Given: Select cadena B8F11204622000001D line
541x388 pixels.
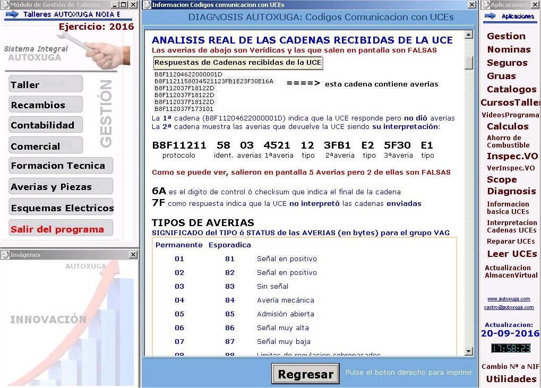Looking at the screenshot, I should coord(188,74).
